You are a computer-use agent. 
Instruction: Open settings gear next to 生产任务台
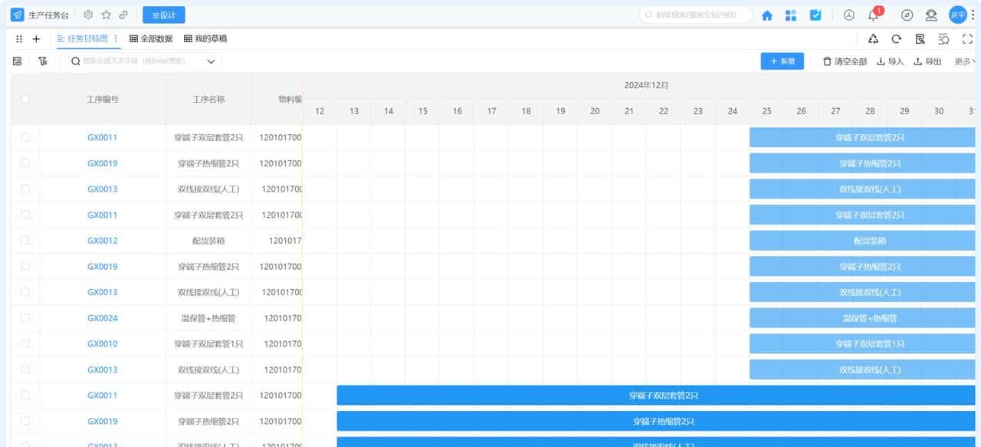88,15
